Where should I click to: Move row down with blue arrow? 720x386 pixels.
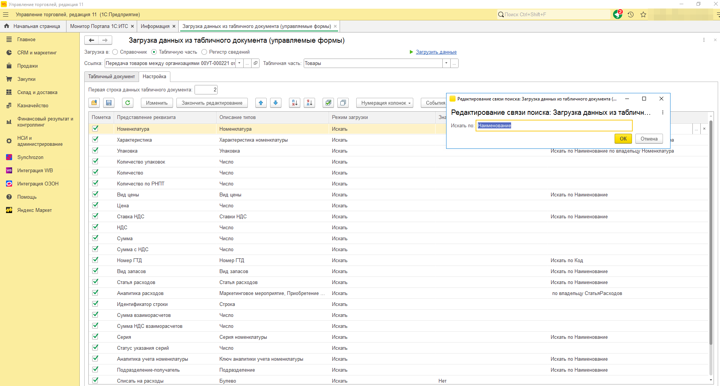[x=275, y=103]
